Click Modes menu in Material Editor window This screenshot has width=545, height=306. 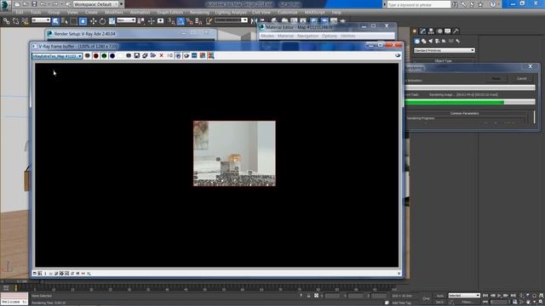coord(267,36)
